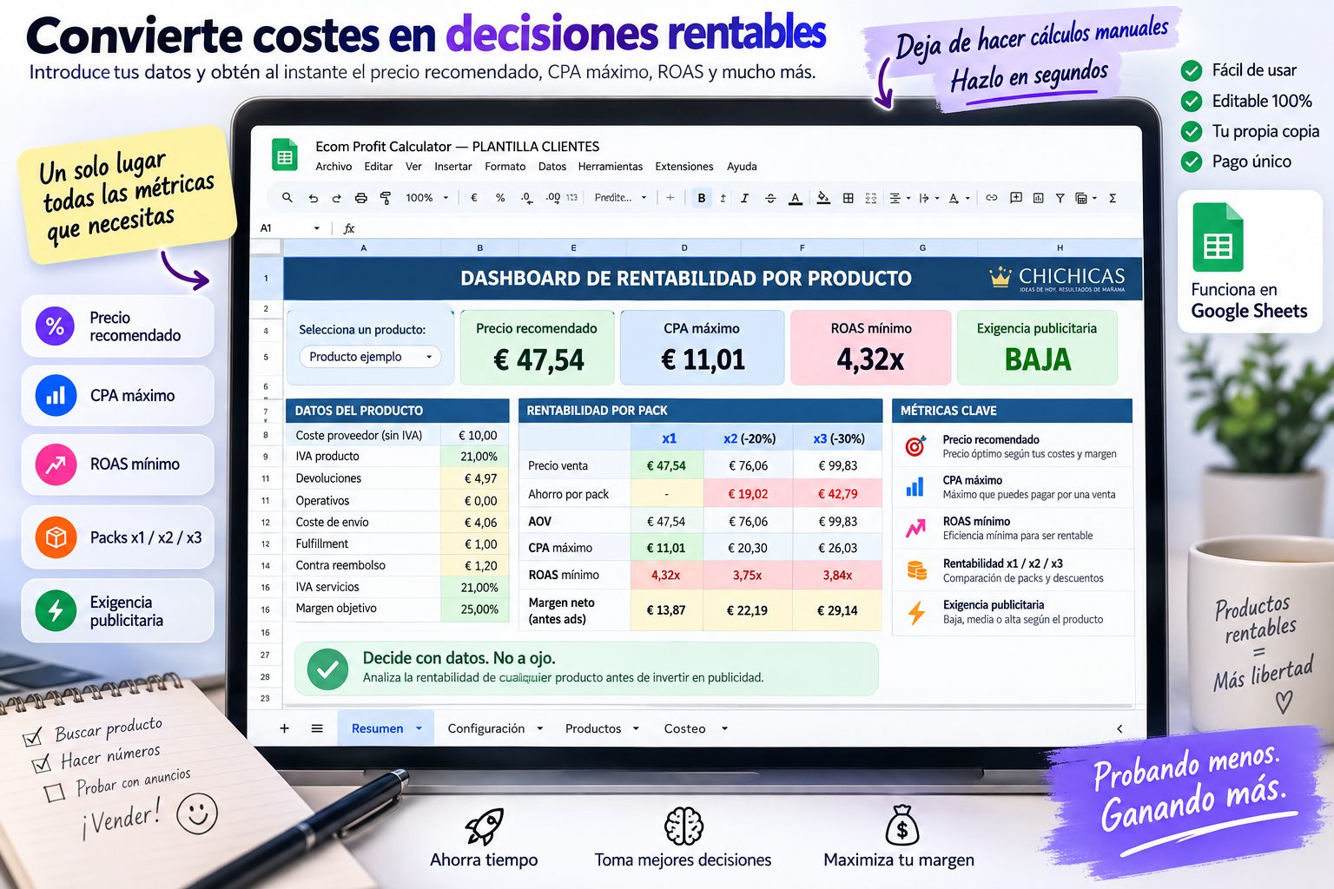Open the A1 name box dropdown arrow
The image size is (1334, 889).
tap(317, 228)
